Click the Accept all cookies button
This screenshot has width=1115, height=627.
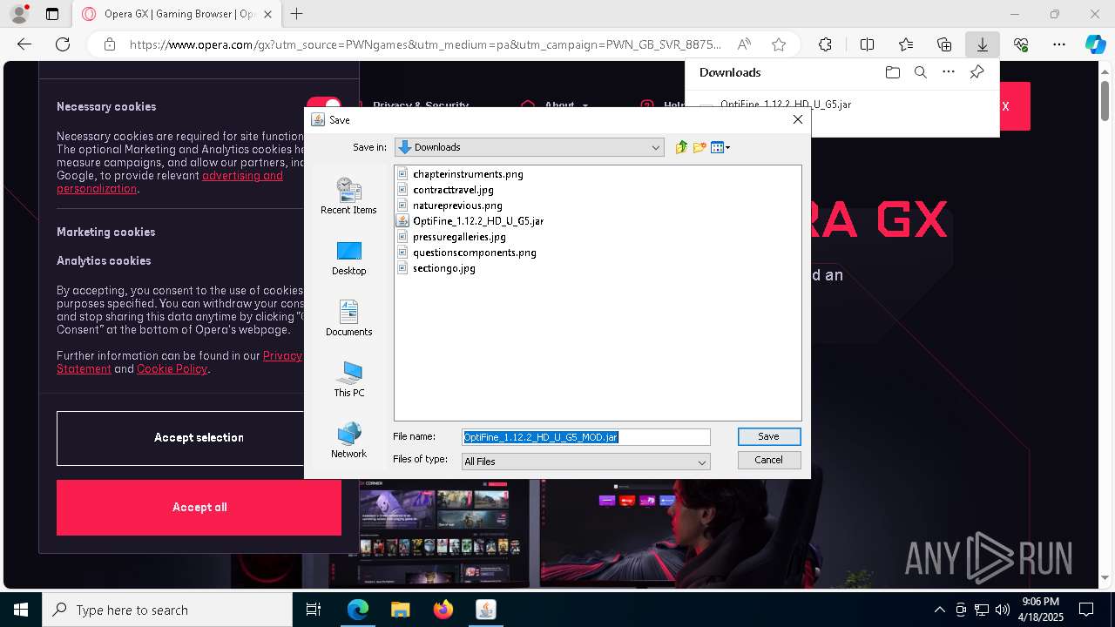(x=199, y=508)
